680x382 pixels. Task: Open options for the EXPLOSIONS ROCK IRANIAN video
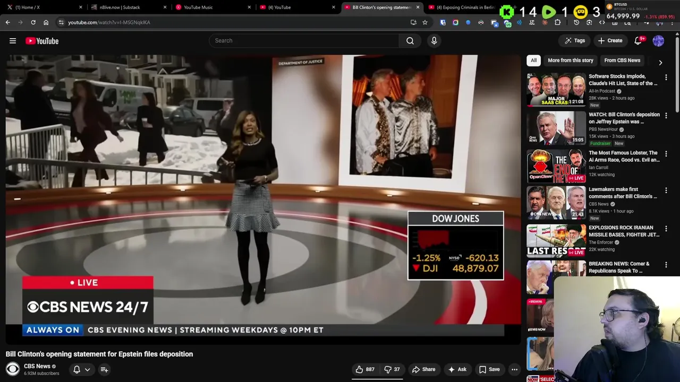(x=666, y=229)
